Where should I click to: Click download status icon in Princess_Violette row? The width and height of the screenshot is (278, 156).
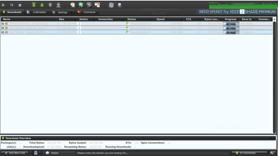(x=127, y=24)
